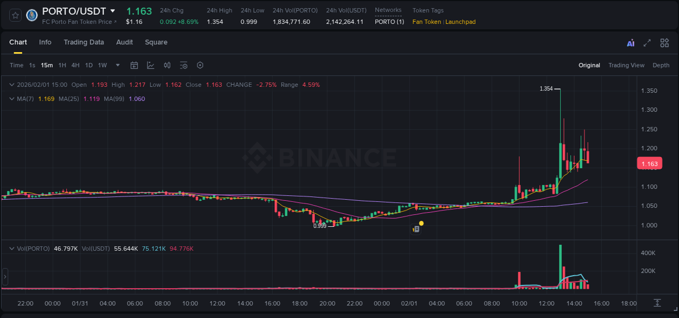The width and height of the screenshot is (679, 318).
Task: Expand the chart to fullscreen
Action: [x=646, y=42]
